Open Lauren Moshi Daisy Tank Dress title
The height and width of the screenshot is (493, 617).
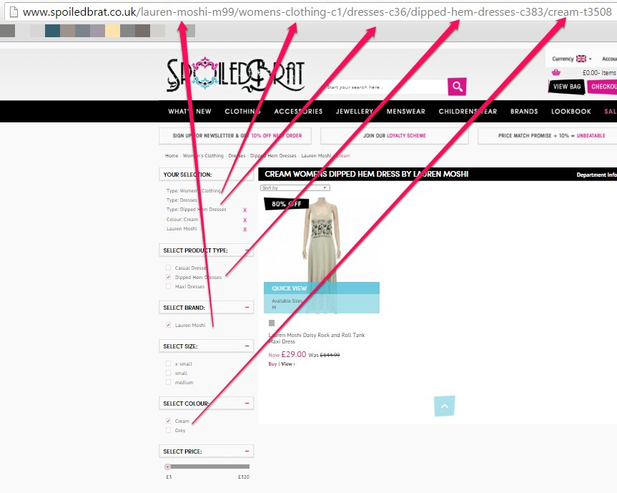tap(317, 338)
